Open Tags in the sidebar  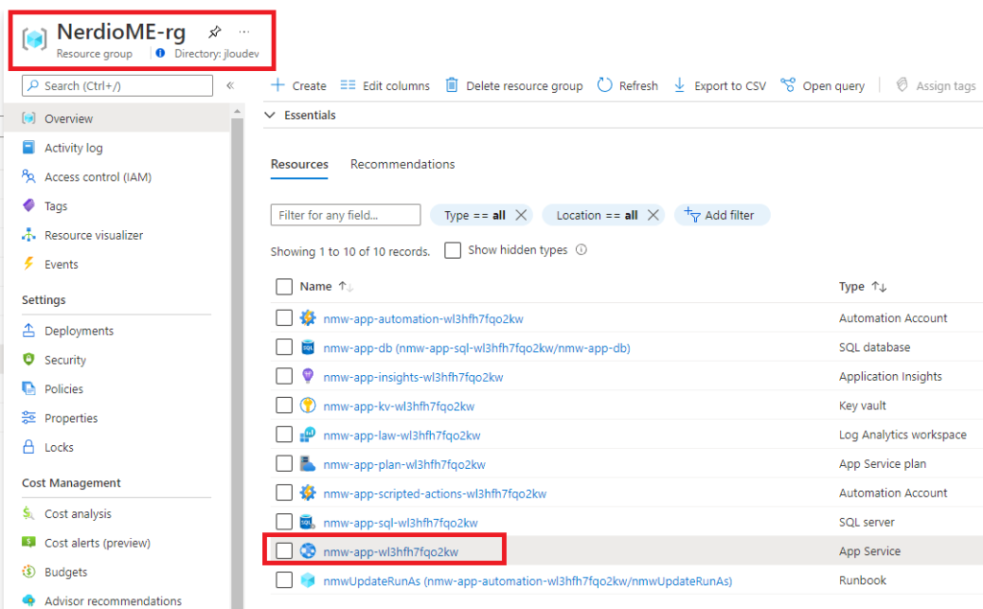click(x=56, y=206)
